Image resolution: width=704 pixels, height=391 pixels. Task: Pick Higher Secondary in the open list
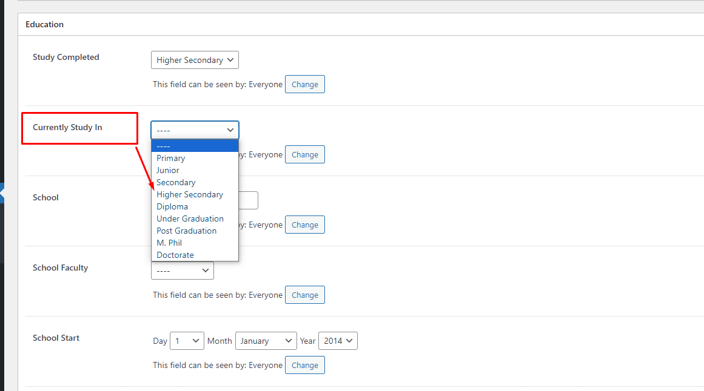pyautogui.click(x=190, y=194)
